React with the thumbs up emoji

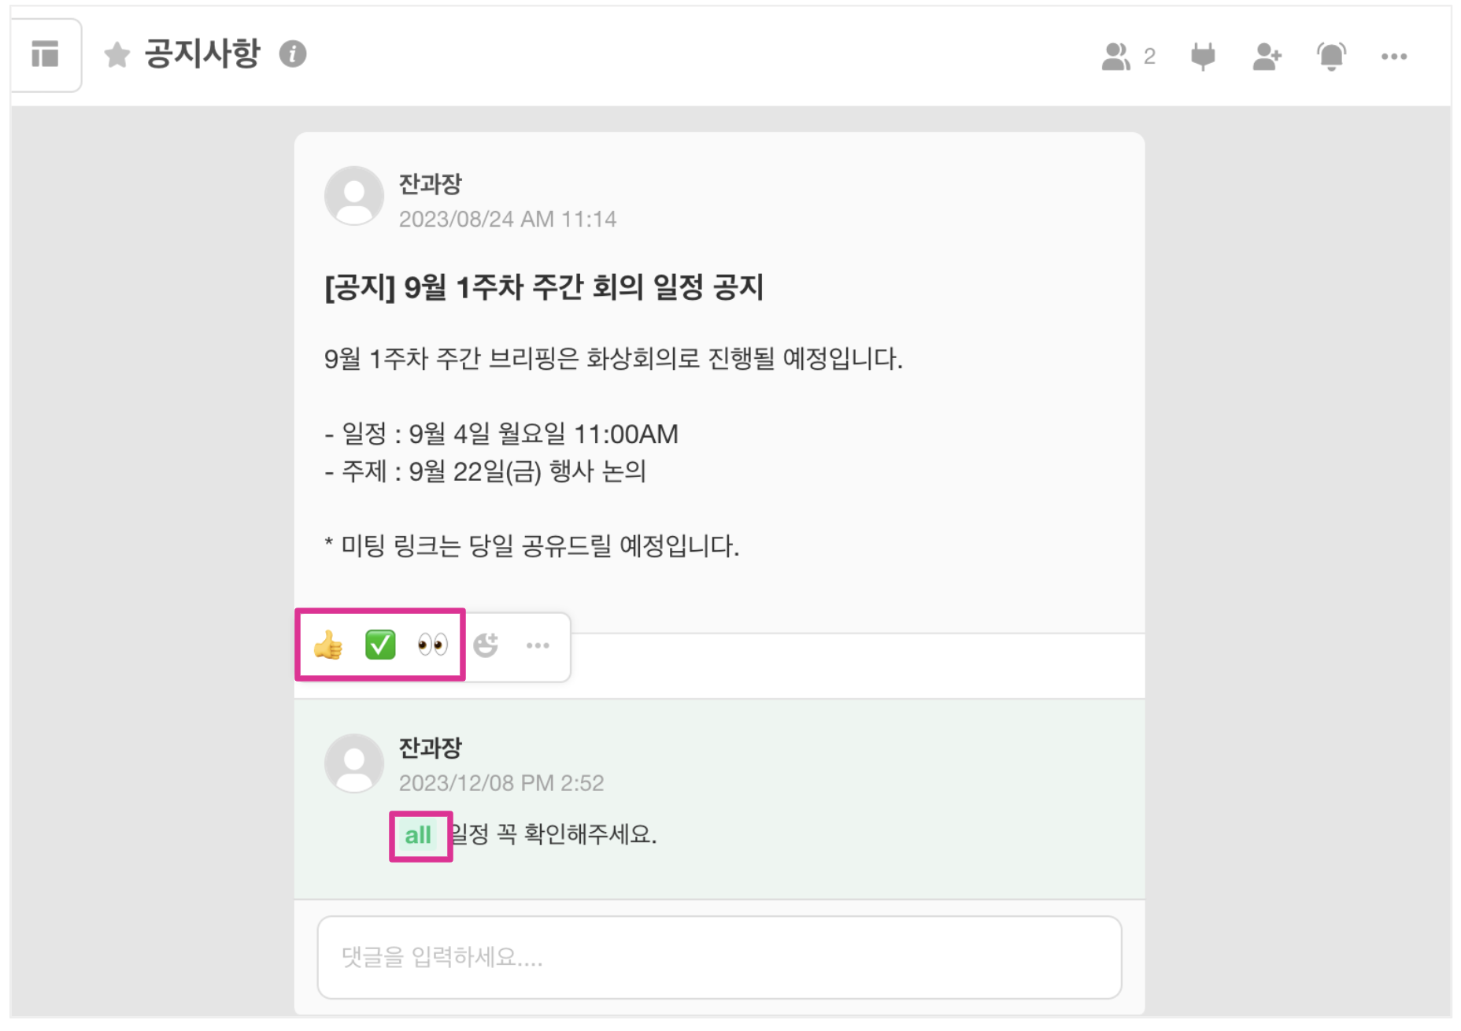328,645
